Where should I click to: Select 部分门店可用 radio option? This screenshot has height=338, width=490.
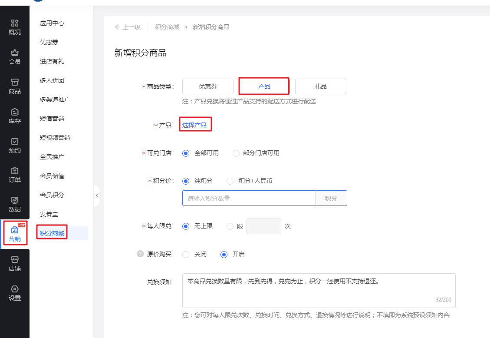point(236,153)
